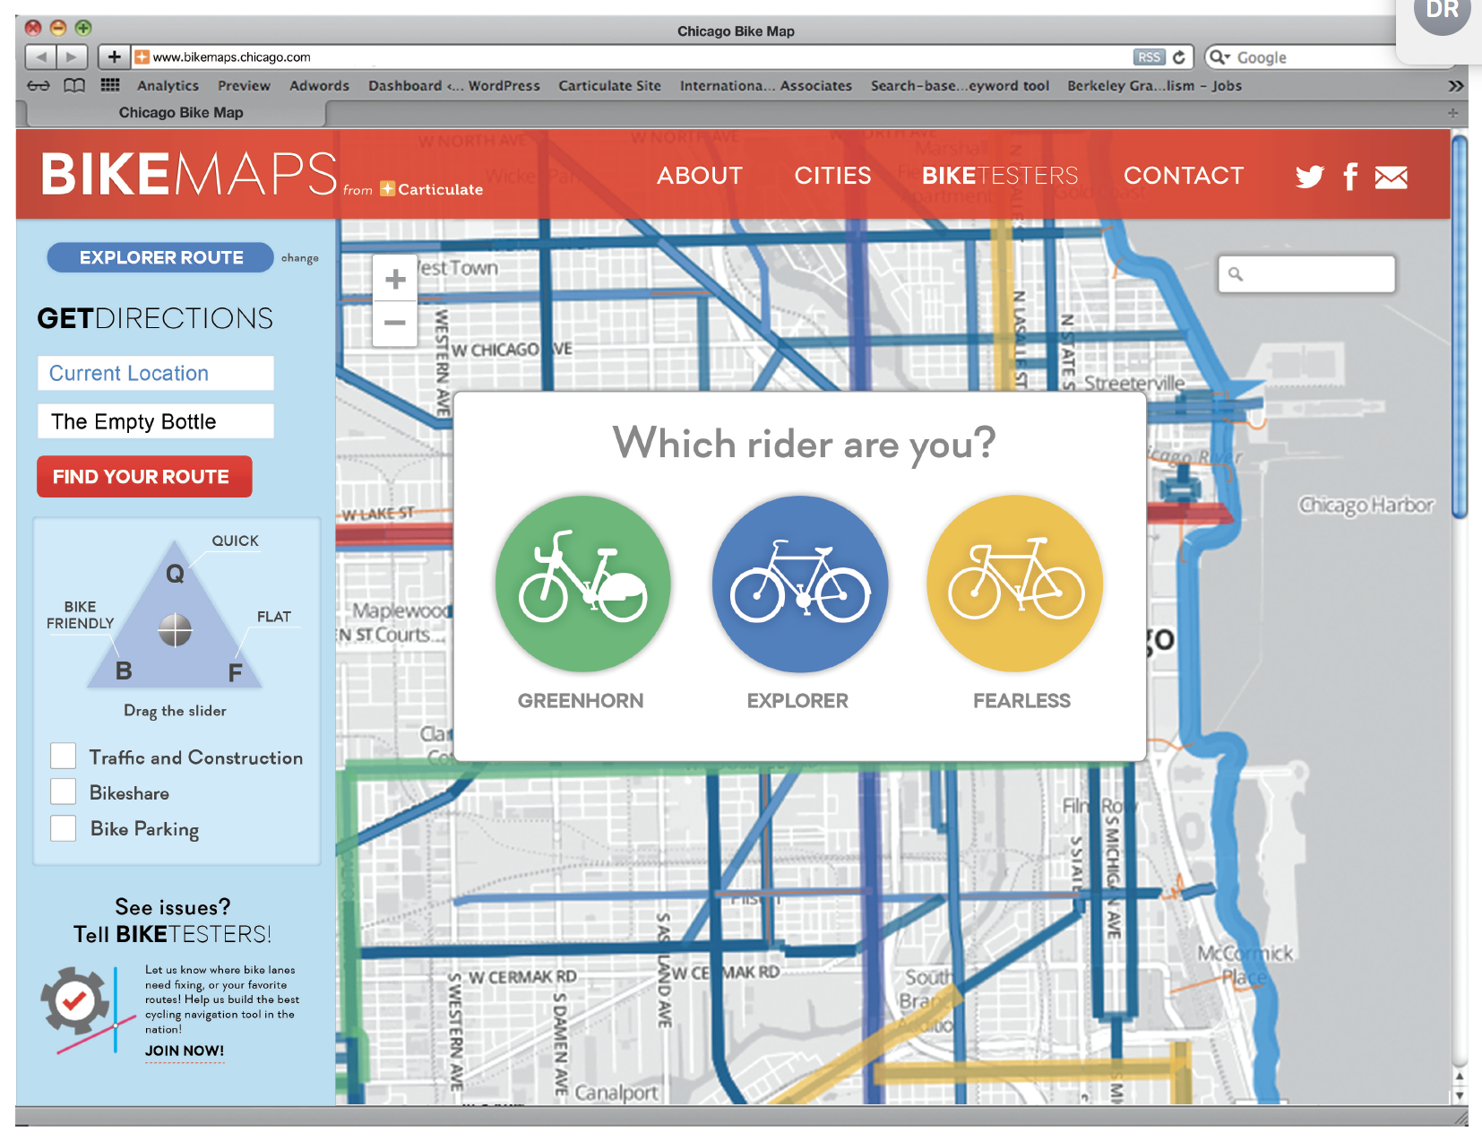Screen dimensions: 1482x1142
Task: Click the B corner of the triangle slider
Action: coord(124,670)
